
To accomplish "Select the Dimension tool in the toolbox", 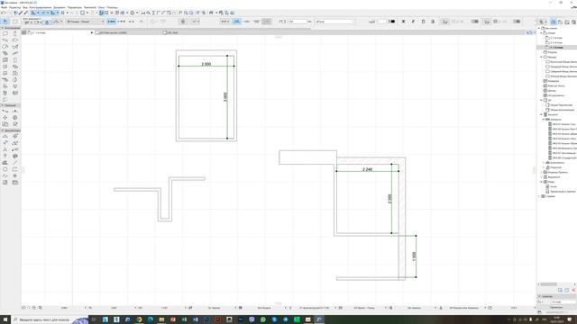I will [5, 136].
